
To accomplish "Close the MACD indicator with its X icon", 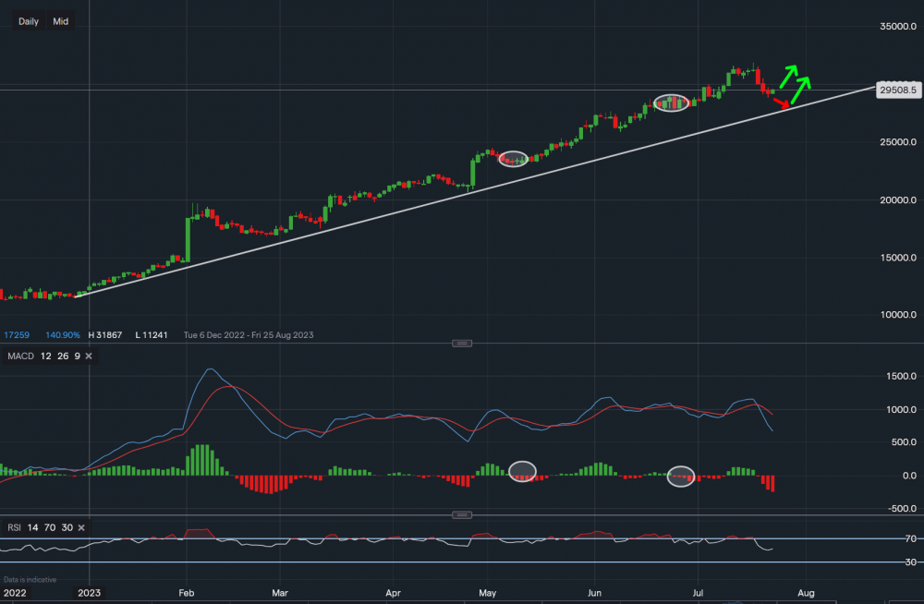I will click(x=89, y=356).
